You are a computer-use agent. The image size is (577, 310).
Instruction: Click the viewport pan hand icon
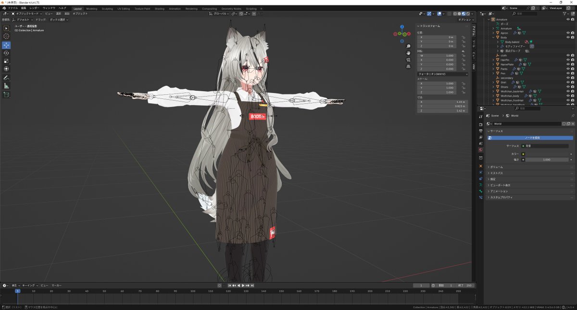click(x=408, y=53)
